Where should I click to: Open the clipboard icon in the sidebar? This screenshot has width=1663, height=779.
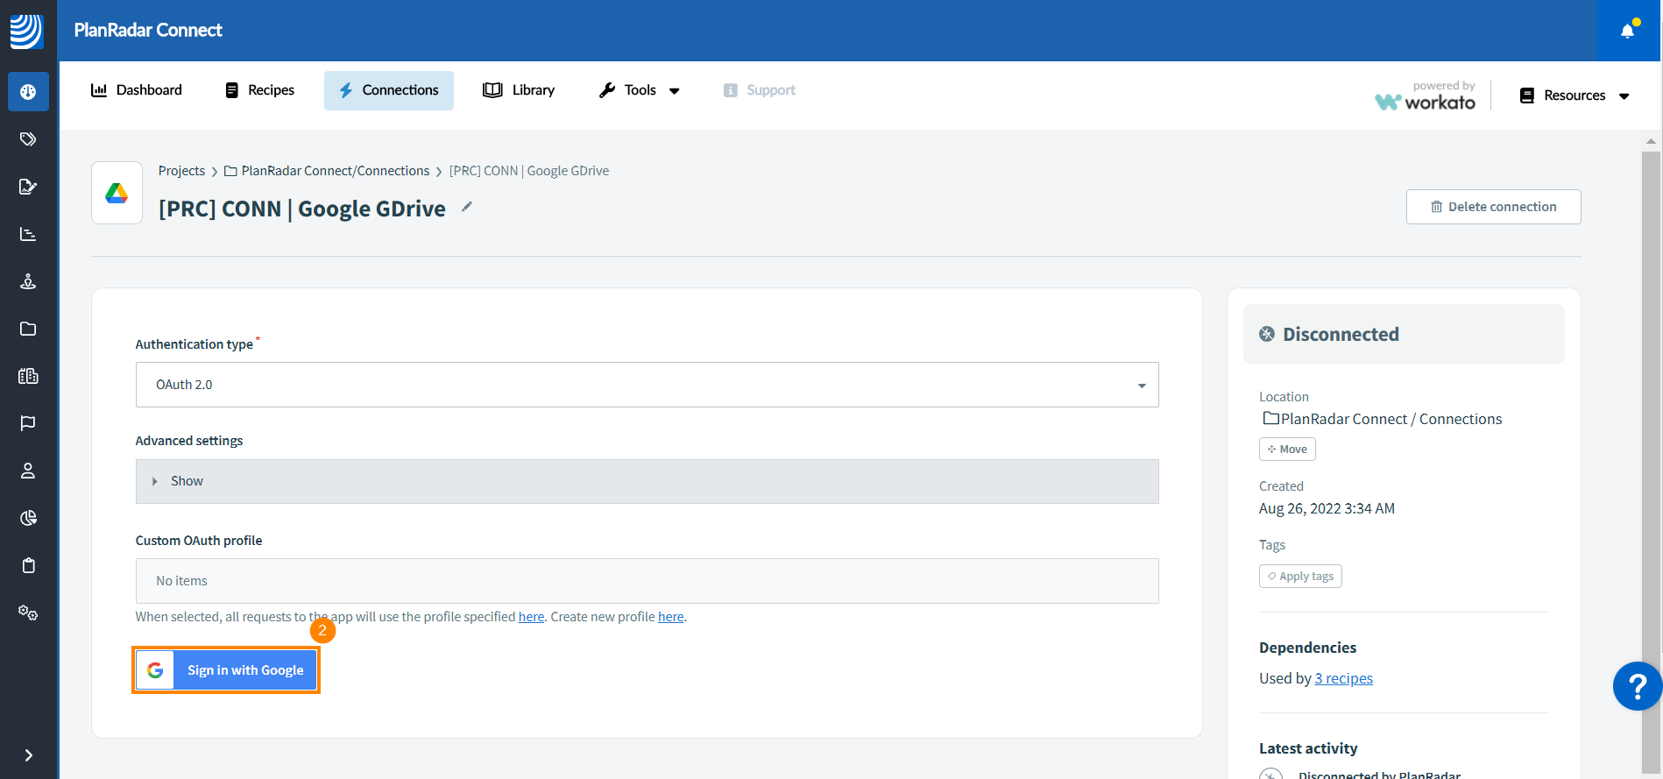coord(28,565)
